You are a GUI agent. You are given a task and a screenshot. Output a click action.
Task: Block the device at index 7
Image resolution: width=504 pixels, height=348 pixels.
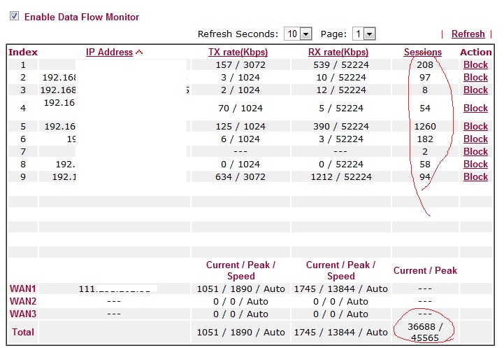click(x=475, y=151)
